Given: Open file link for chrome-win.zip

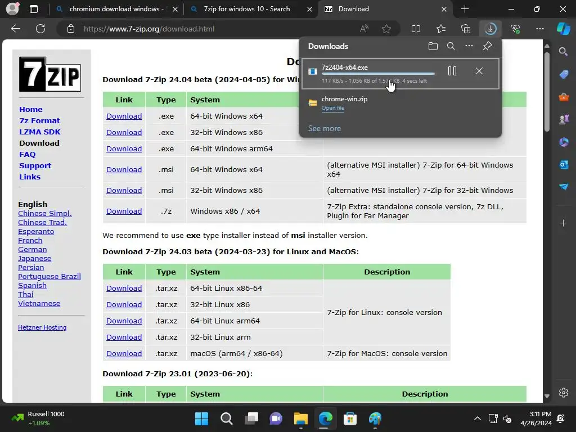Looking at the screenshot, I should tap(333, 108).
